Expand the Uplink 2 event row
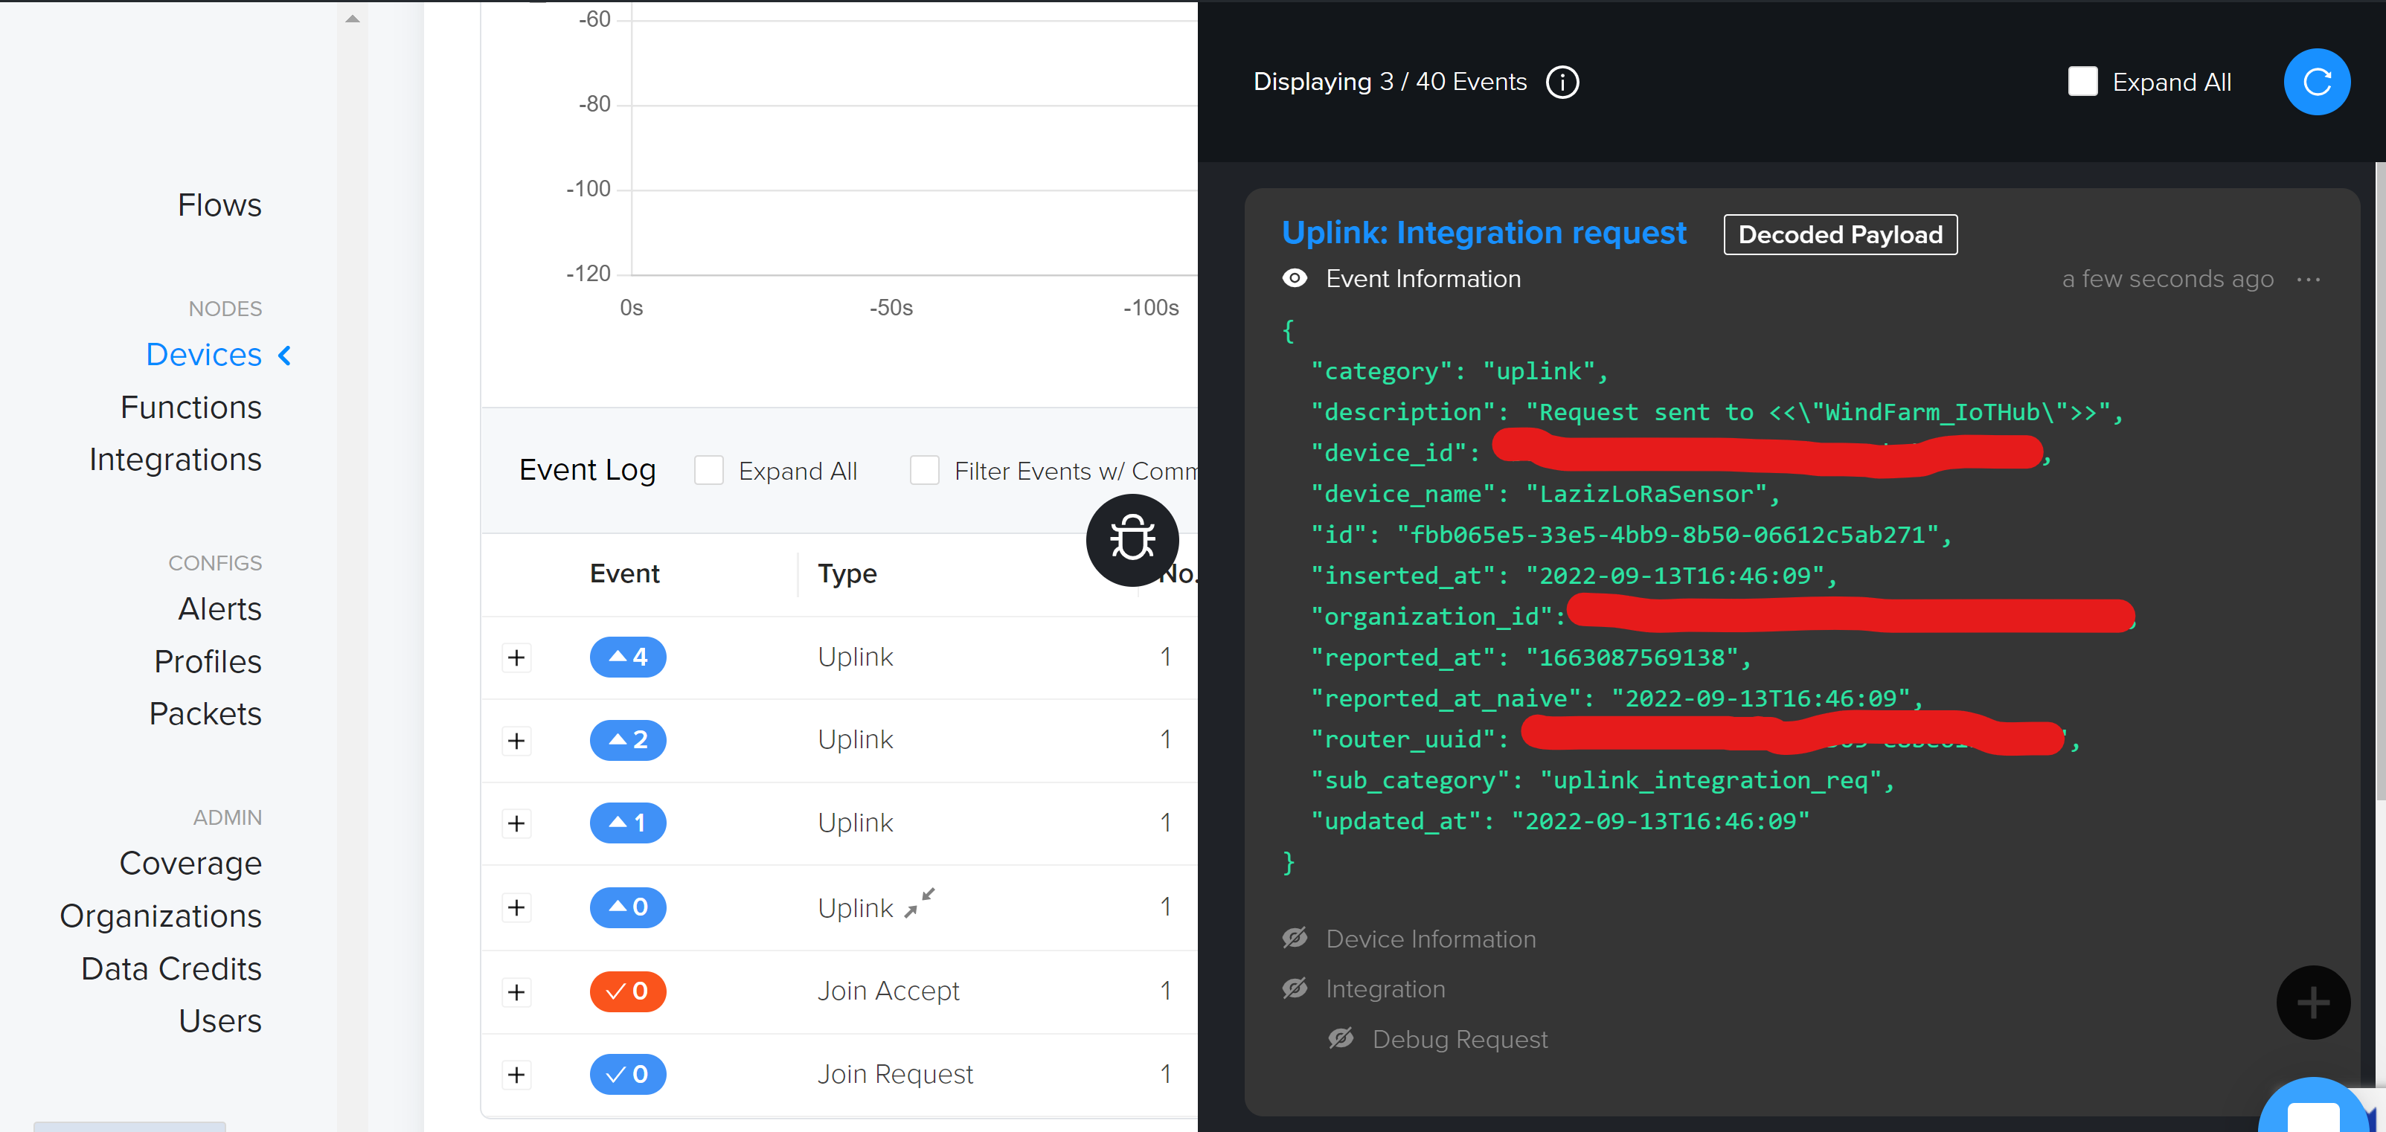Viewport: 2386px width, 1132px height. [517, 741]
